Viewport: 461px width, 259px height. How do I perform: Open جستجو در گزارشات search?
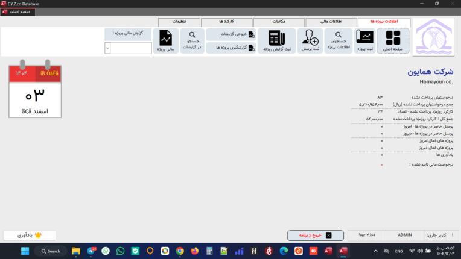[192, 41]
